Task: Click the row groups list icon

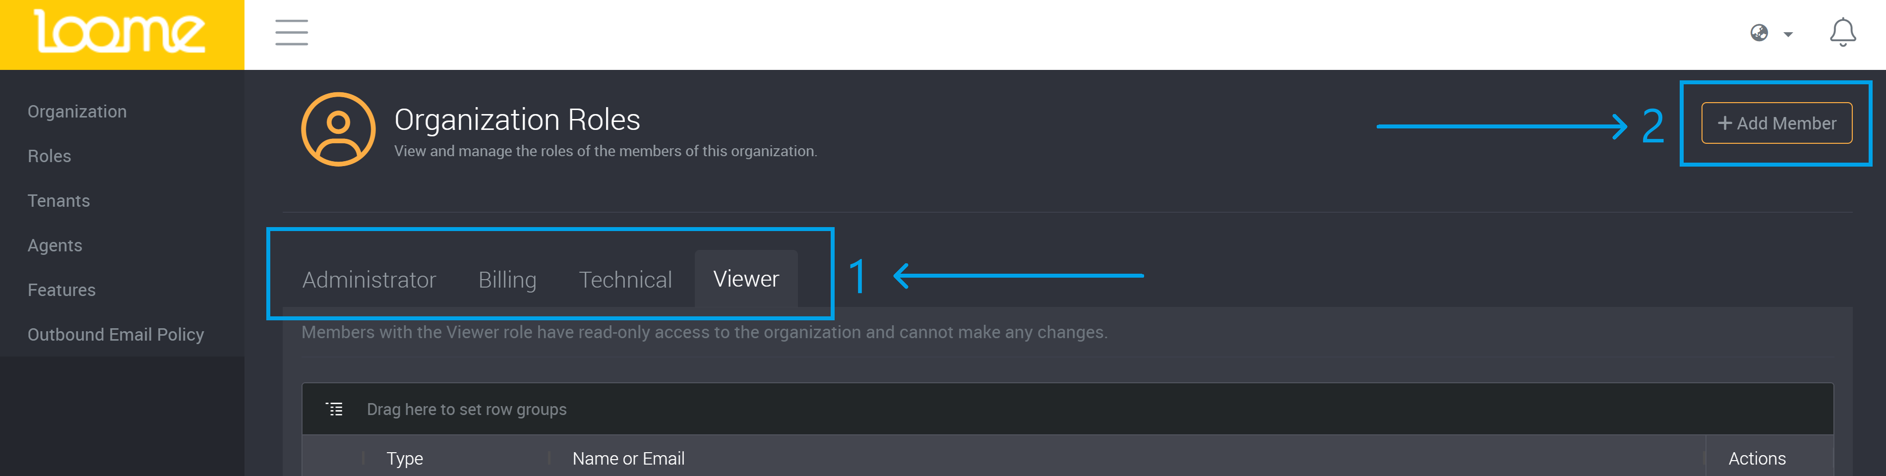Action: click(335, 410)
